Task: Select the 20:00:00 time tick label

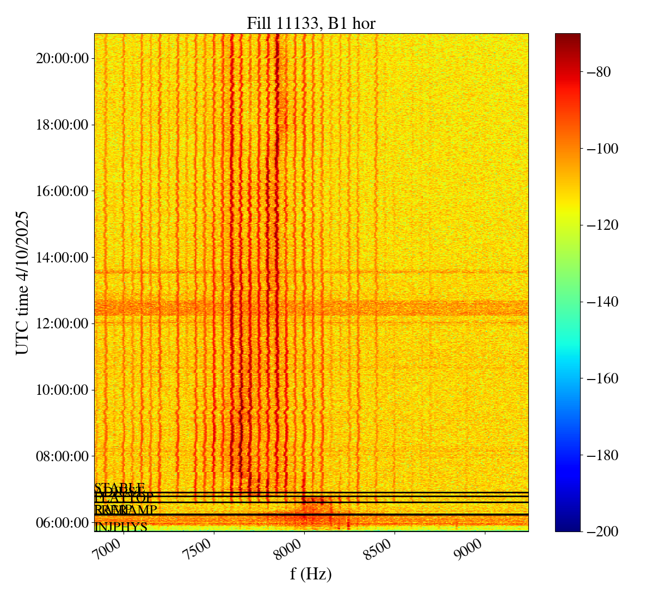Action: [x=62, y=59]
